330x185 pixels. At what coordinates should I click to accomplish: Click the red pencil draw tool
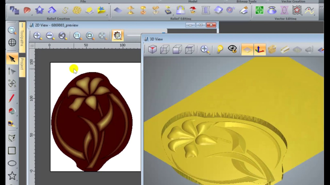12,98
